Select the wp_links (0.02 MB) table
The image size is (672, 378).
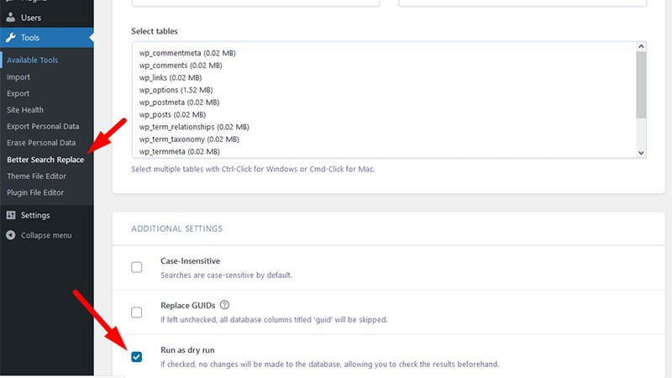[x=171, y=77]
